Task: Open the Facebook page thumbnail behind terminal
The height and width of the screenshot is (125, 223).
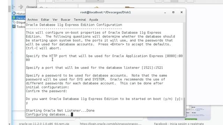Action: [198, 112]
